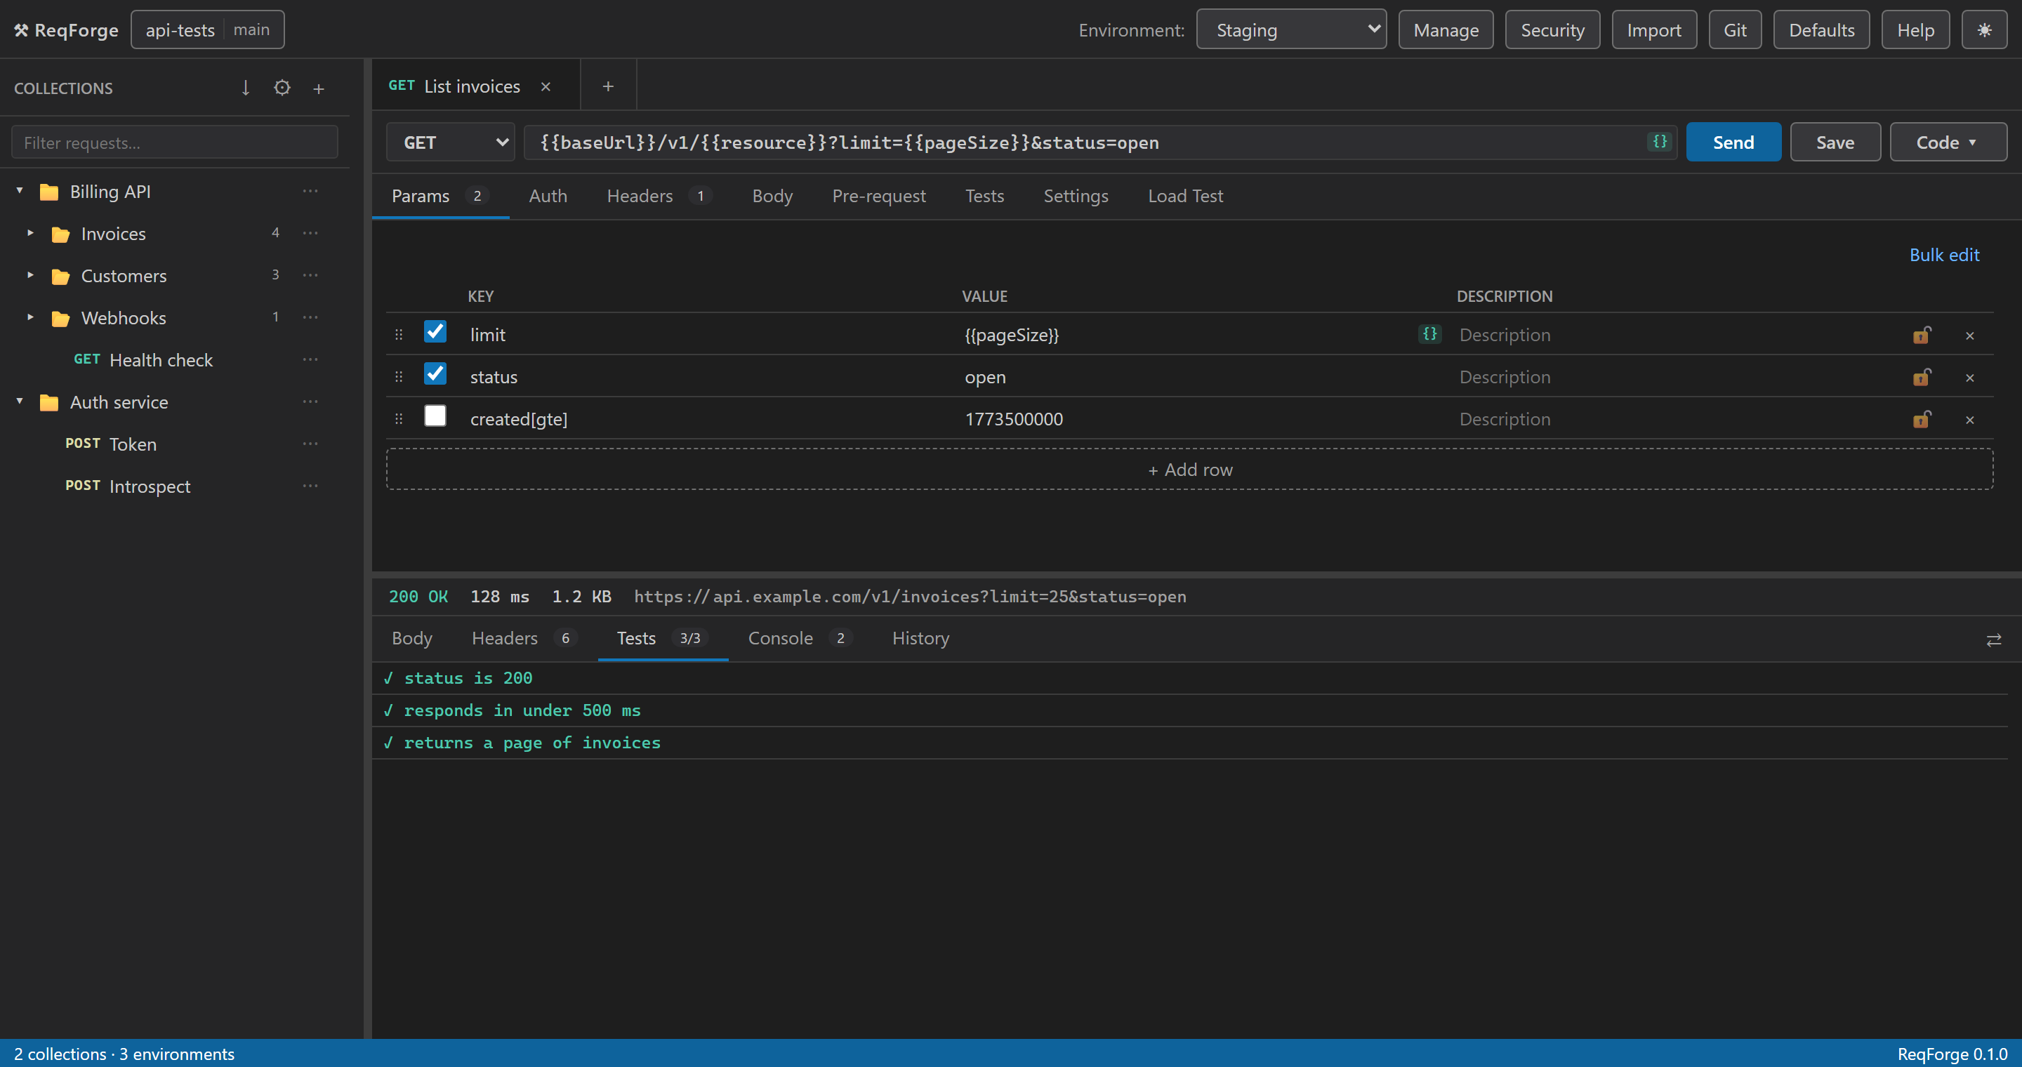This screenshot has width=2022, height=1067.
Task: Open more options for Introspect request
Action: (311, 486)
